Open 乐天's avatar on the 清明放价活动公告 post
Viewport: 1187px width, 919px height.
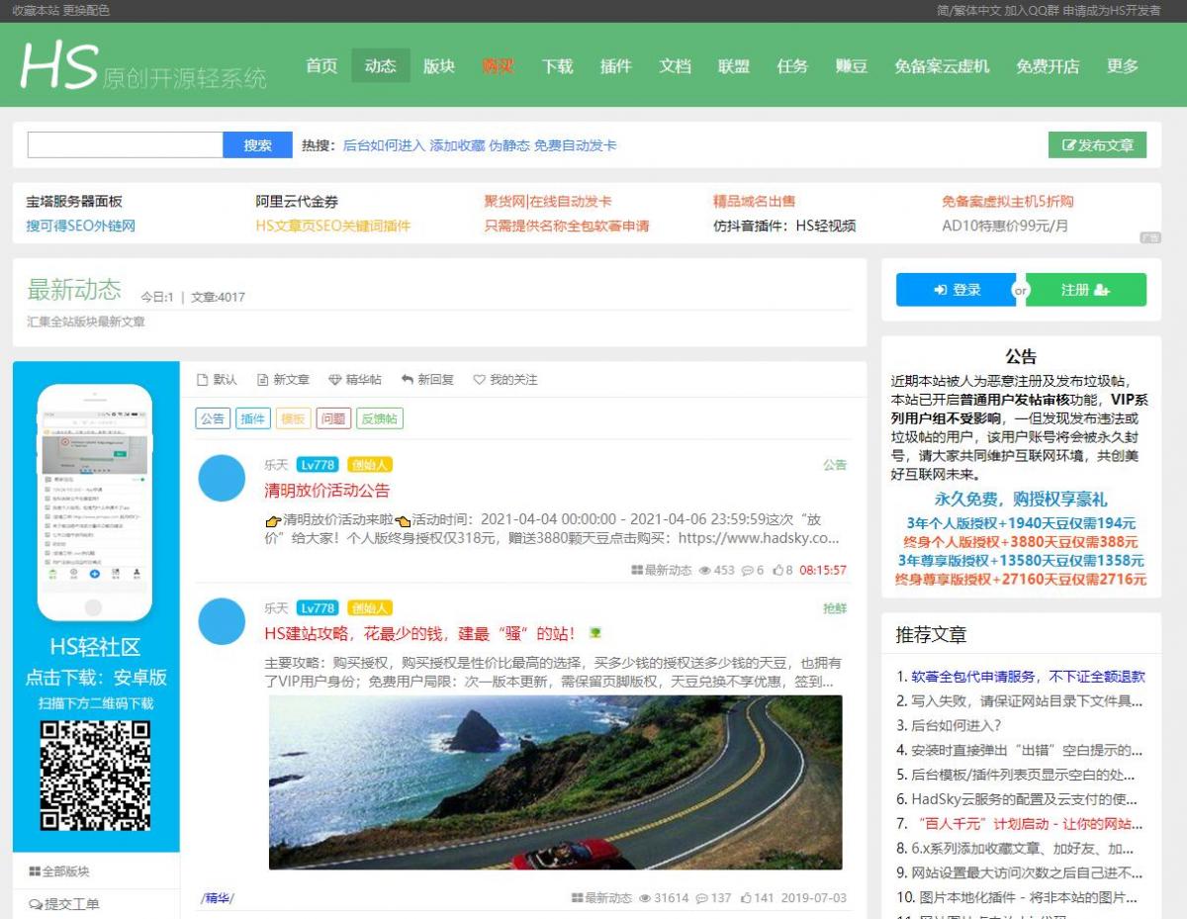click(x=222, y=479)
